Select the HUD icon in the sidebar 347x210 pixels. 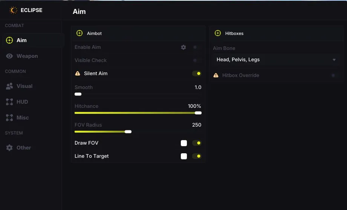pos(9,102)
